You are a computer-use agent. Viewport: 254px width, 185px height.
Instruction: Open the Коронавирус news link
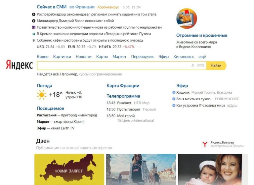(x=108, y=7)
